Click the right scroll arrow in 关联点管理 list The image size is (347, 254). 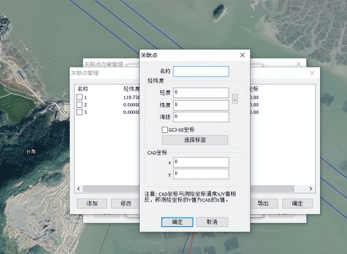311,189
